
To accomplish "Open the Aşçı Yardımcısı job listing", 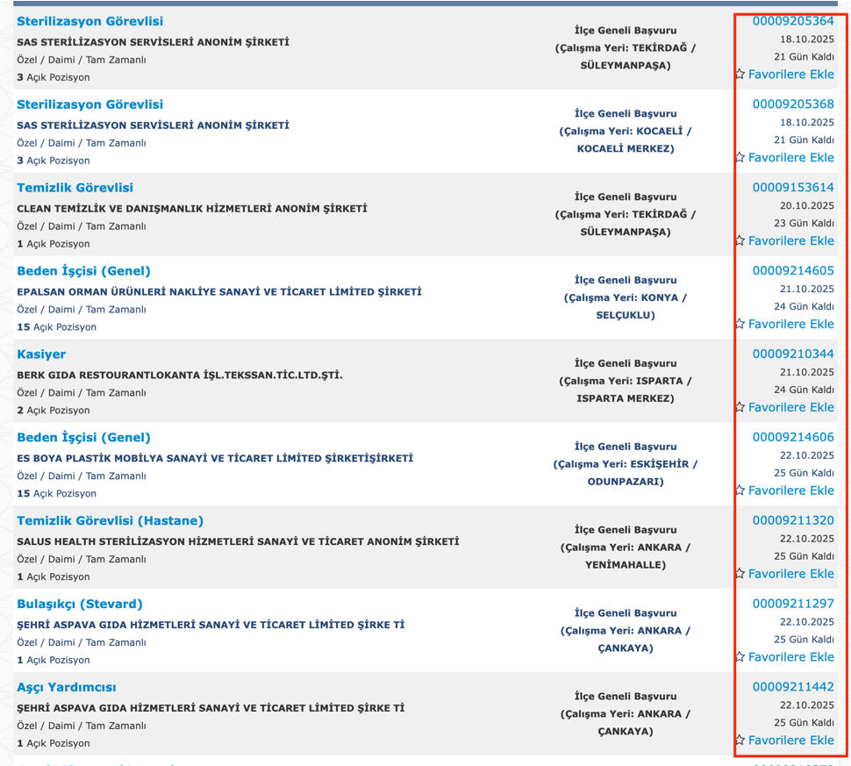I will coord(66,687).
